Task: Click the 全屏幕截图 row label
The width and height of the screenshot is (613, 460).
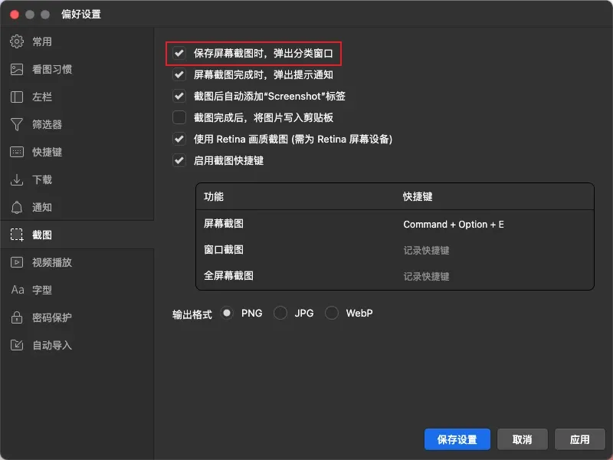Action: click(x=228, y=276)
